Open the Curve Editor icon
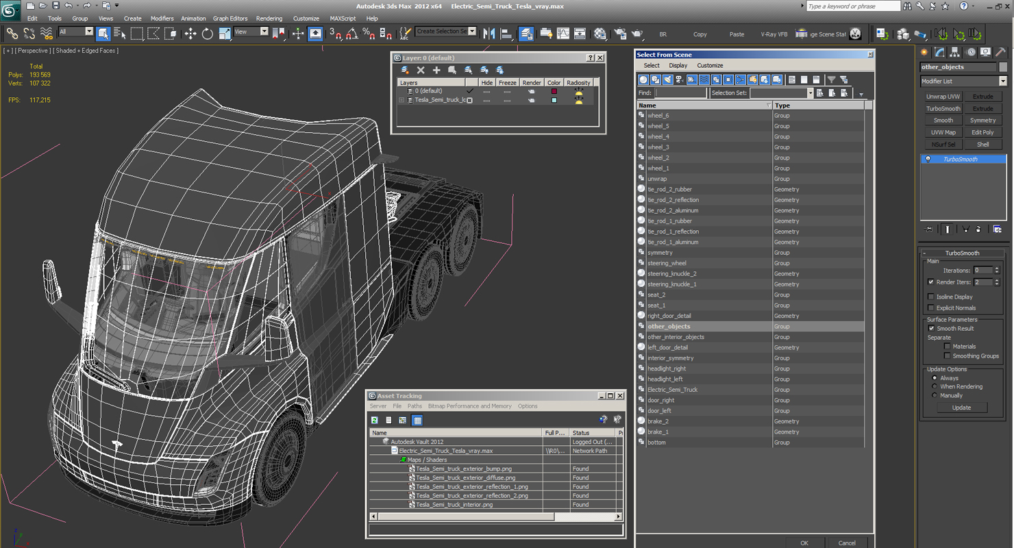The width and height of the screenshot is (1014, 548). [x=563, y=34]
